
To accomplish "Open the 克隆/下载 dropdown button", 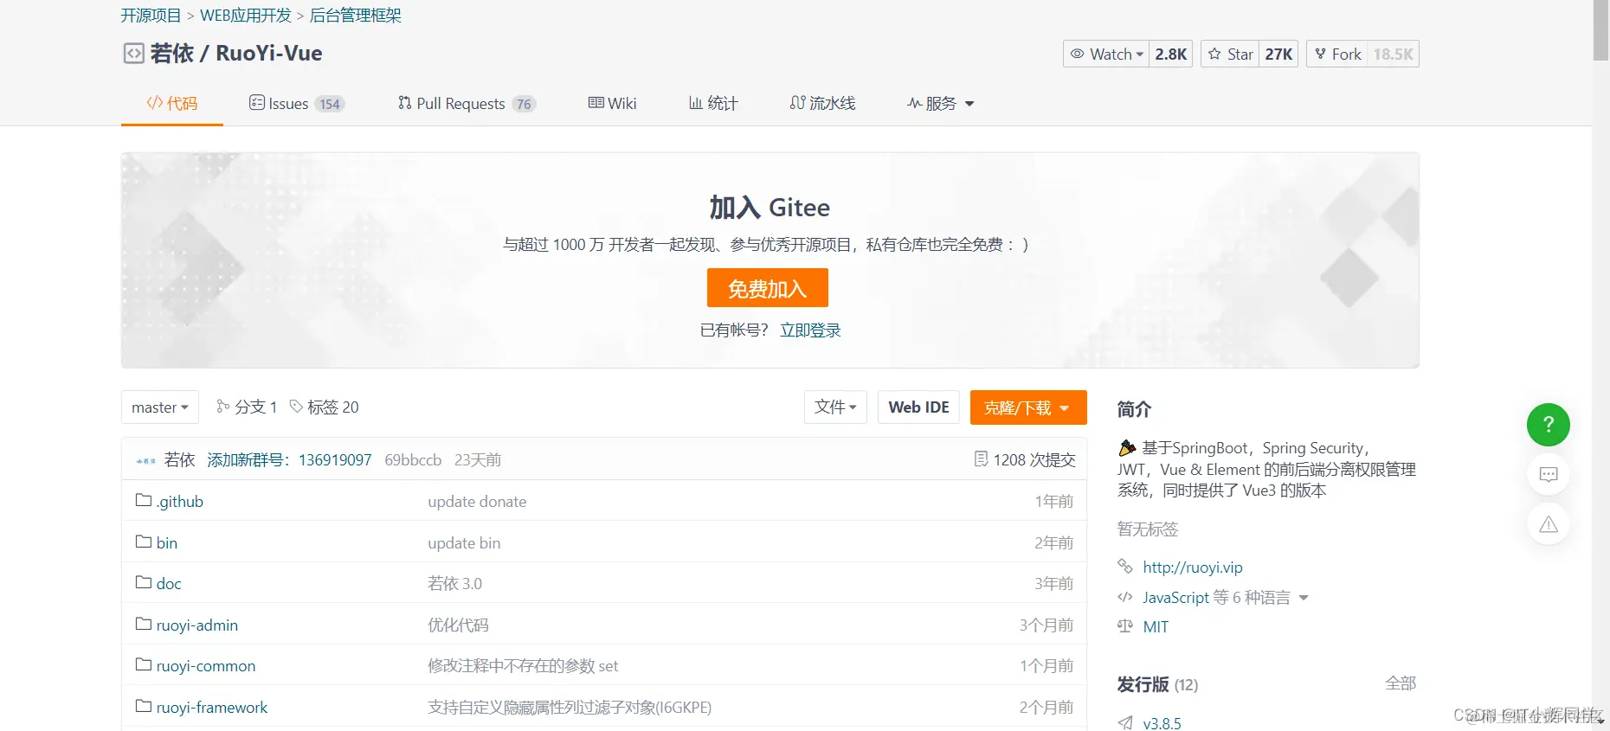I will (x=1028, y=407).
